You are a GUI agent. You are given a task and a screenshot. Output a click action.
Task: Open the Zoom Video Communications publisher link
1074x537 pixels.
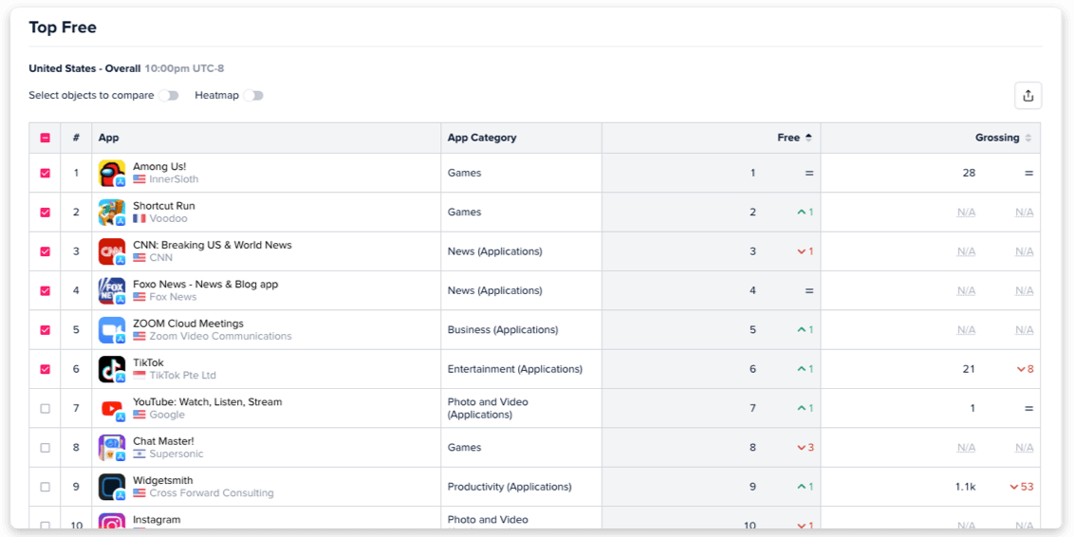220,336
